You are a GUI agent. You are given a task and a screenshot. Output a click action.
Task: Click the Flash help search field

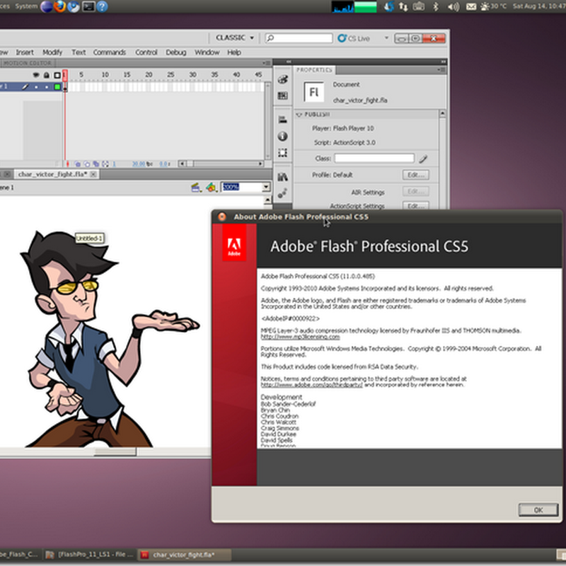point(299,38)
